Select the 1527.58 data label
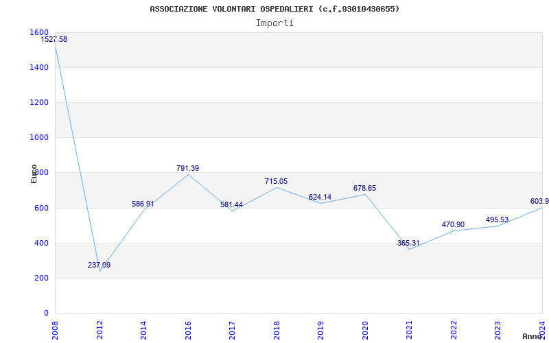Image resolution: width=549 pixels, height=343 pixels. tap(54, 40)
